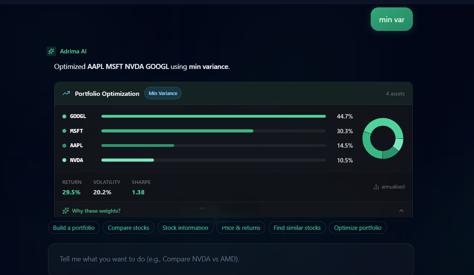Click the trending-up Portfolio Optimization icon

pos(66,93)
